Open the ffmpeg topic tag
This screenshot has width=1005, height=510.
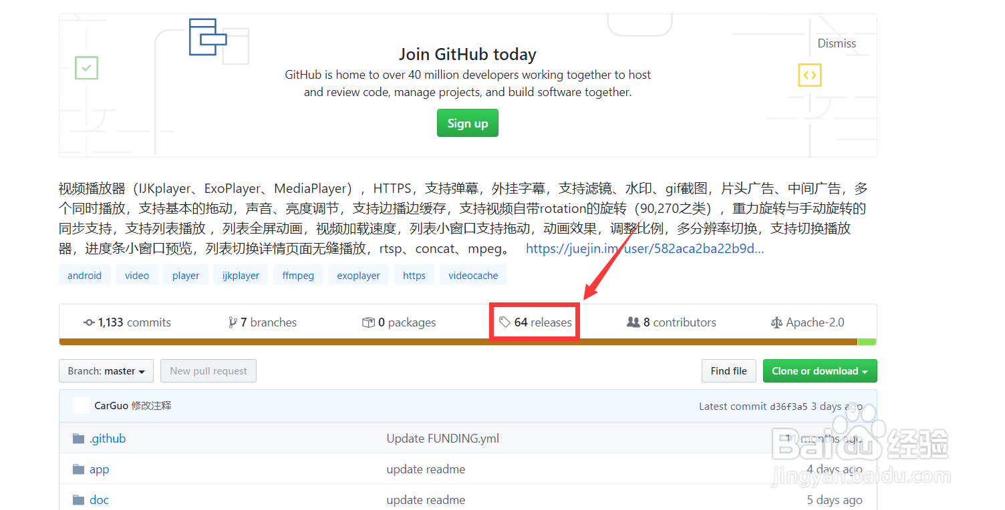pyautogui.click(x=298, y=275)
